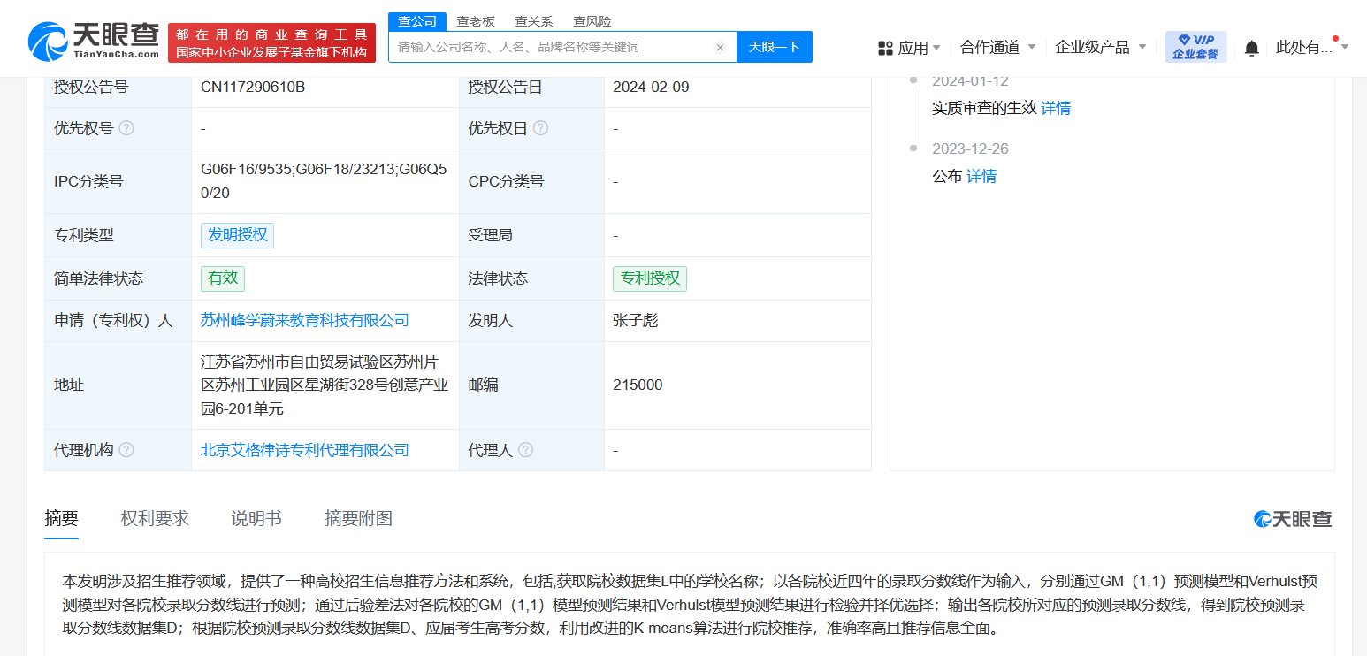Screen dimensions: 1367x656
Task: Open agency 北京艾格律诗专利代理有限公司 link
Action: (x=305, y=450)
